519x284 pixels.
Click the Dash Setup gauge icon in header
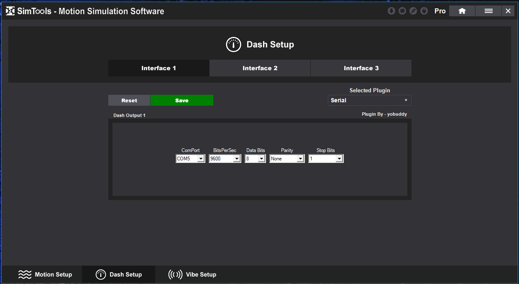click(x=234, y=44)
